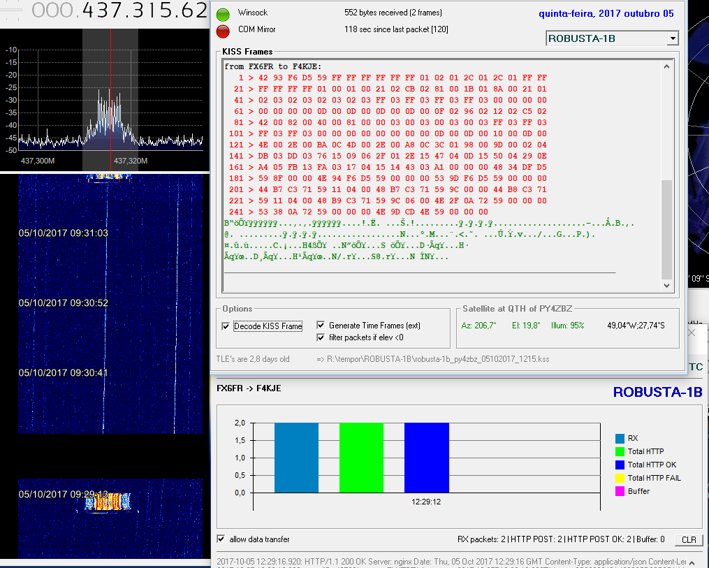Click the yellow Total HTTP FAIL swatch
Screen dimensions: 709x568
pyautogui.click(x=619, y=478)
